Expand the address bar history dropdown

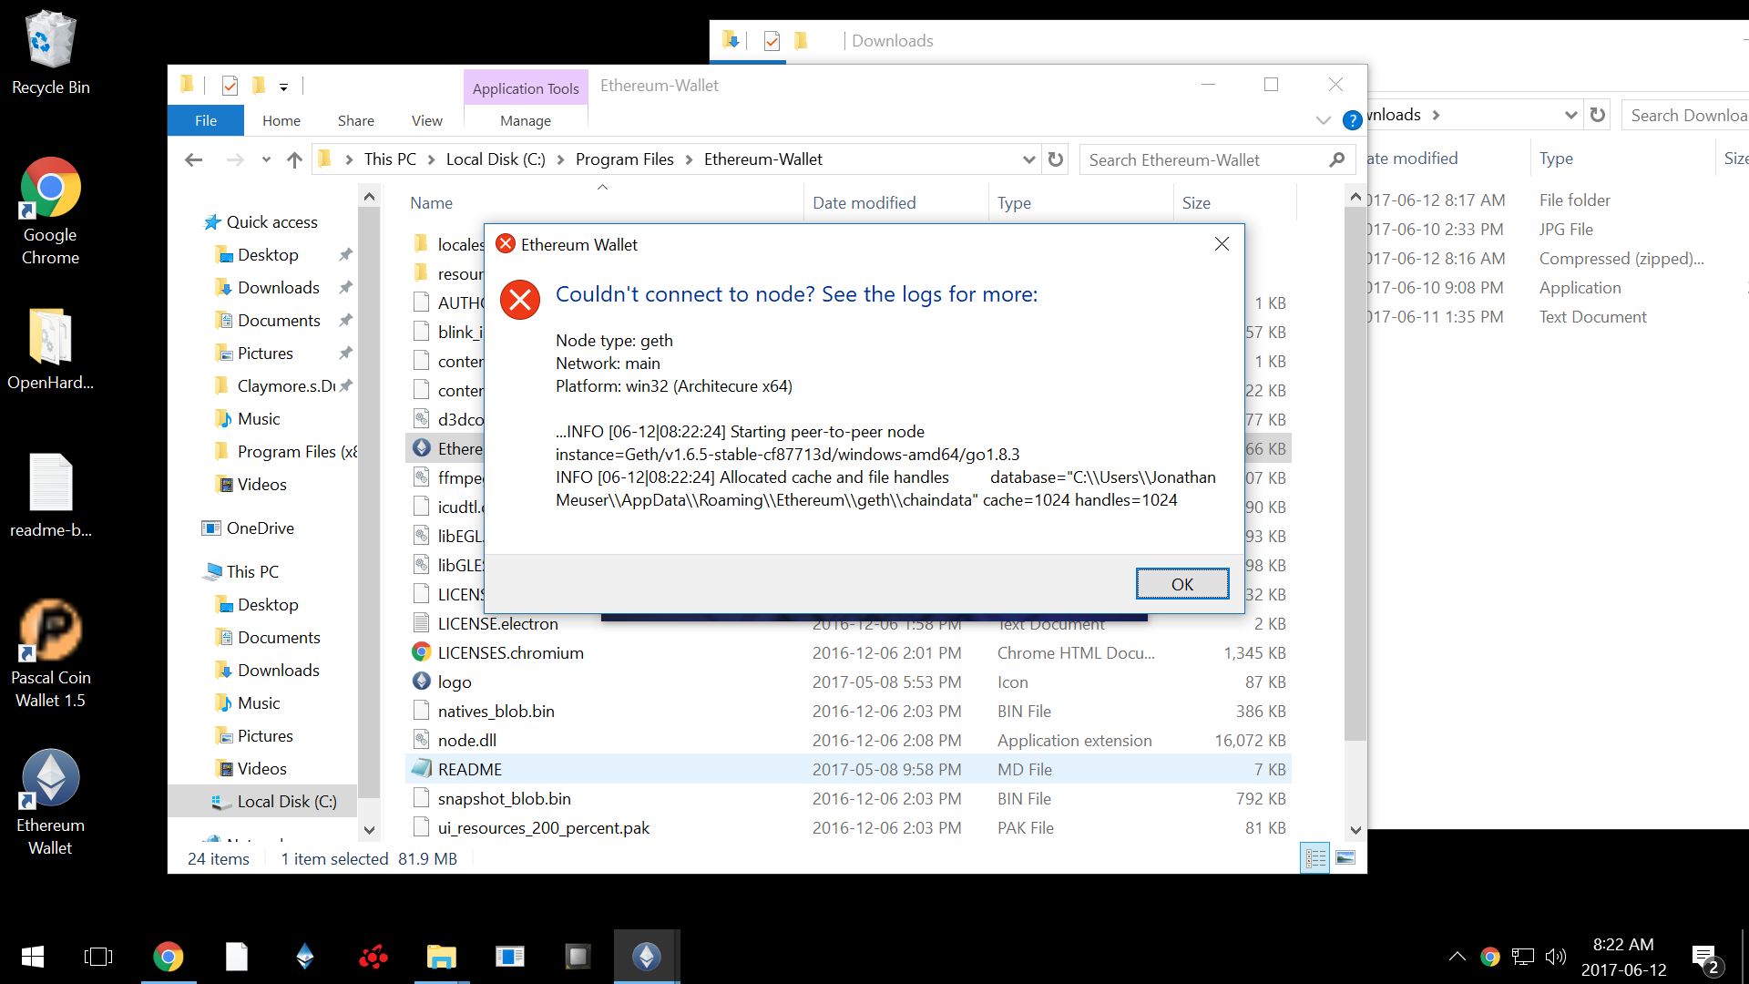pos(1028,159)
